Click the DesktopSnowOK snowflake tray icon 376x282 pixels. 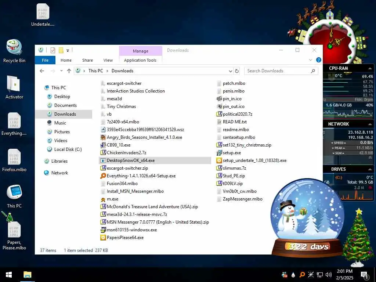click(x=311, y=275)
